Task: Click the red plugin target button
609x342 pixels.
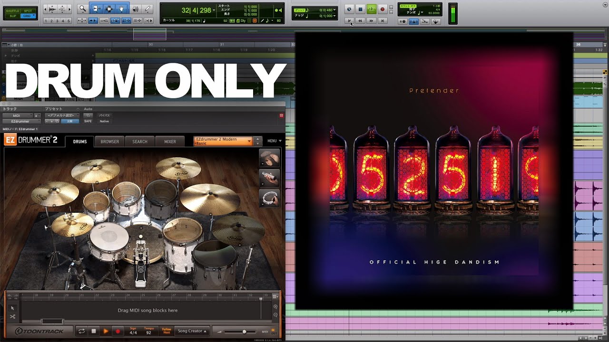Action: coord(282,115)
